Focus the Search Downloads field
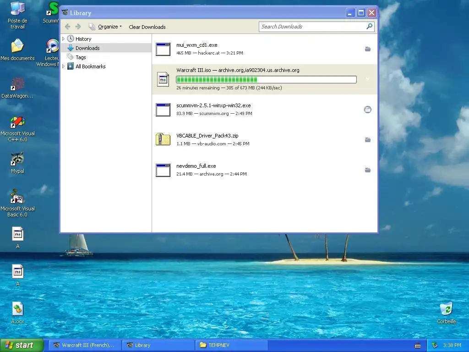The height and width of the screenshot is (352, 469). tap(316, 27)
